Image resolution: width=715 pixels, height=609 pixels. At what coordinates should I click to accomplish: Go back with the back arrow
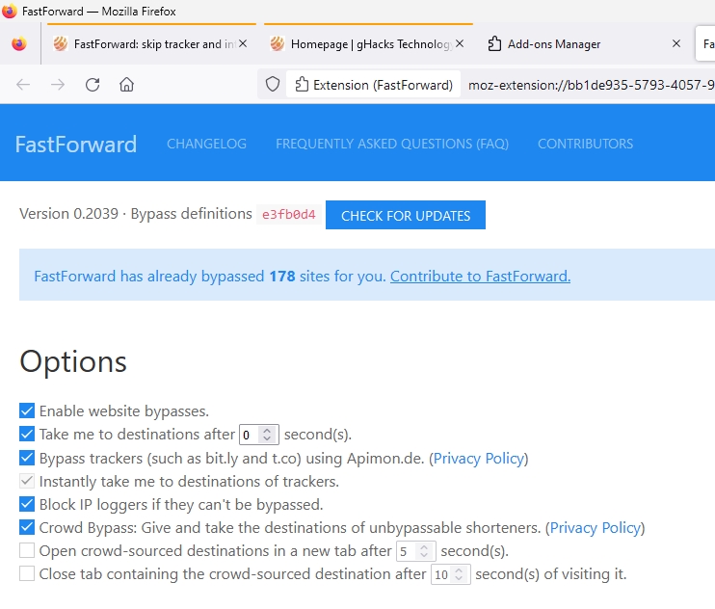click(23, 85)
